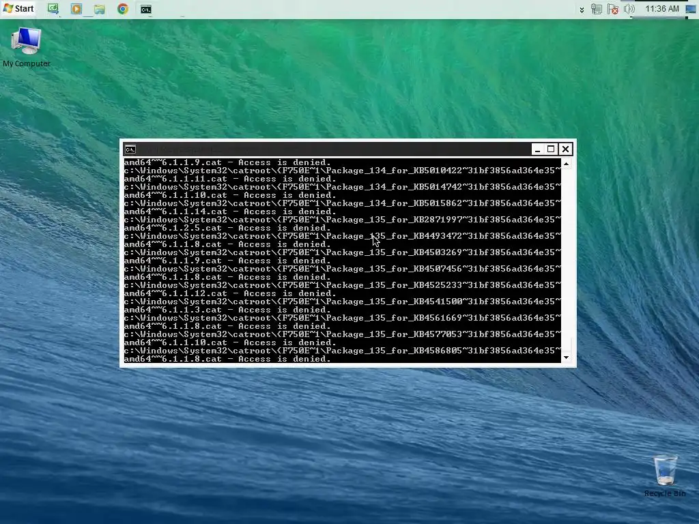This screenshot has height=524, width=699.
Task: Click the amd64~~6.1.1.11.cat access denied line
Action: coord(230,179)
